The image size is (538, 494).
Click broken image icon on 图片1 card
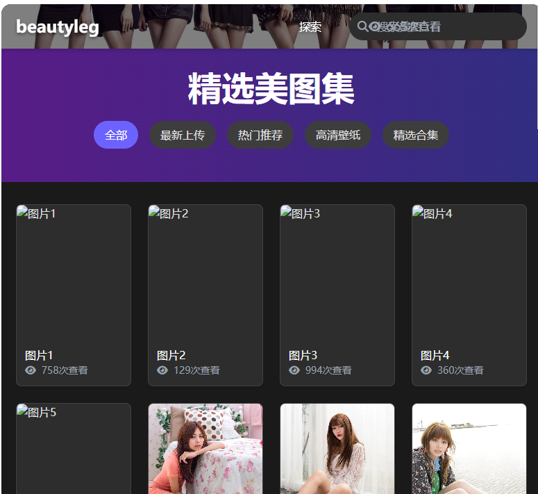coord(22,211)
